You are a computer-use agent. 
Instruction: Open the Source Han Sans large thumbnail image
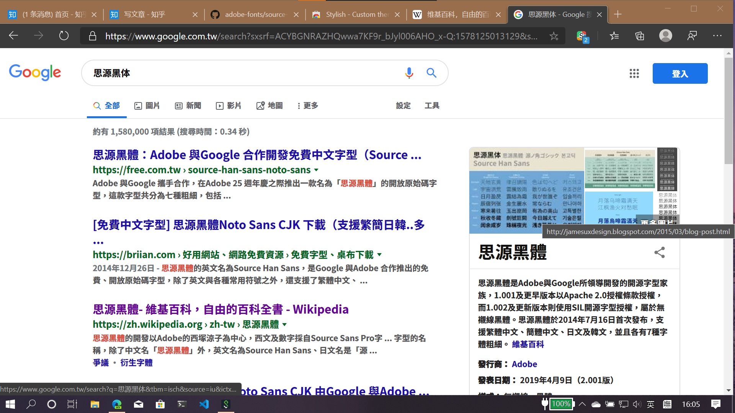click(527, 190)
